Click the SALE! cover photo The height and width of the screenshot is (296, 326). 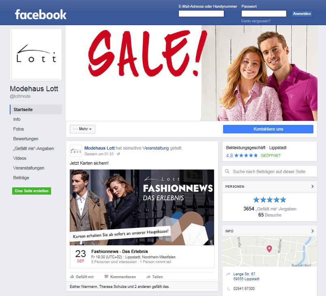click(191, 73)
